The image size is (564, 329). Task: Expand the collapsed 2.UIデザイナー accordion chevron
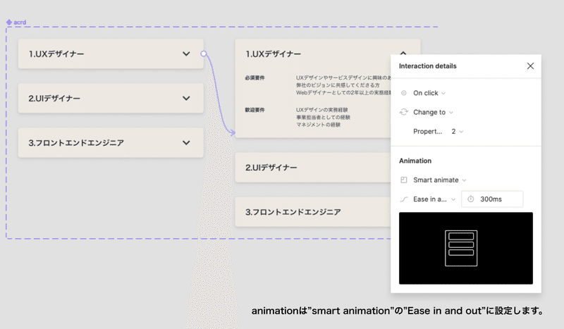[x=186, y=98]
